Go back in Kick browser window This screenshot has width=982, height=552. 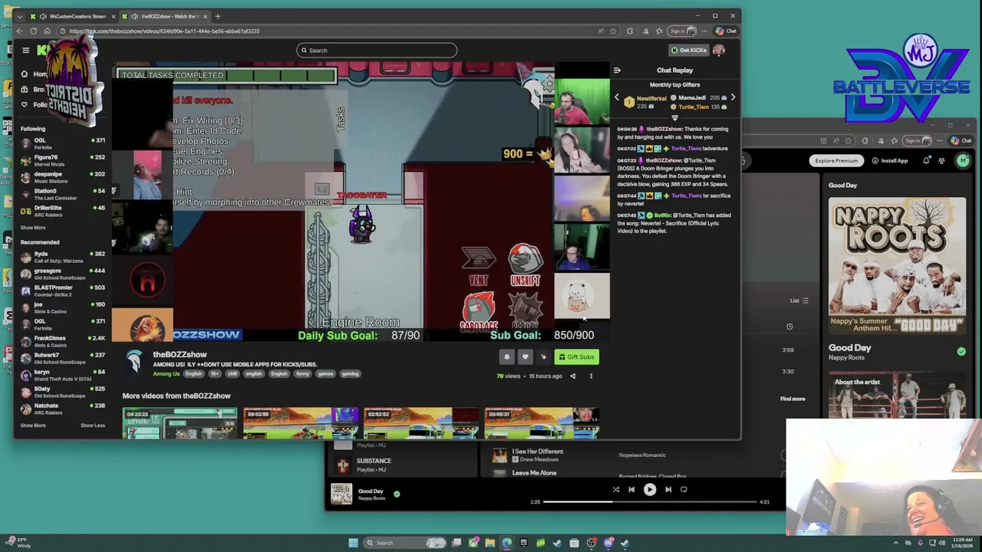tap(20, 31)
